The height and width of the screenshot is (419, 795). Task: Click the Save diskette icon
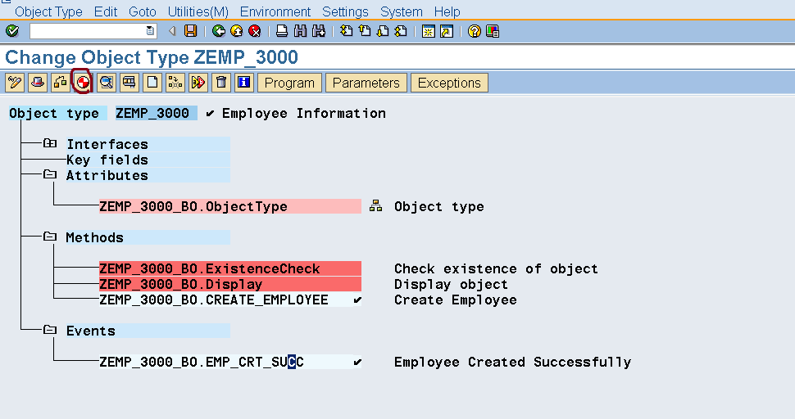click(x=191, y=31)
